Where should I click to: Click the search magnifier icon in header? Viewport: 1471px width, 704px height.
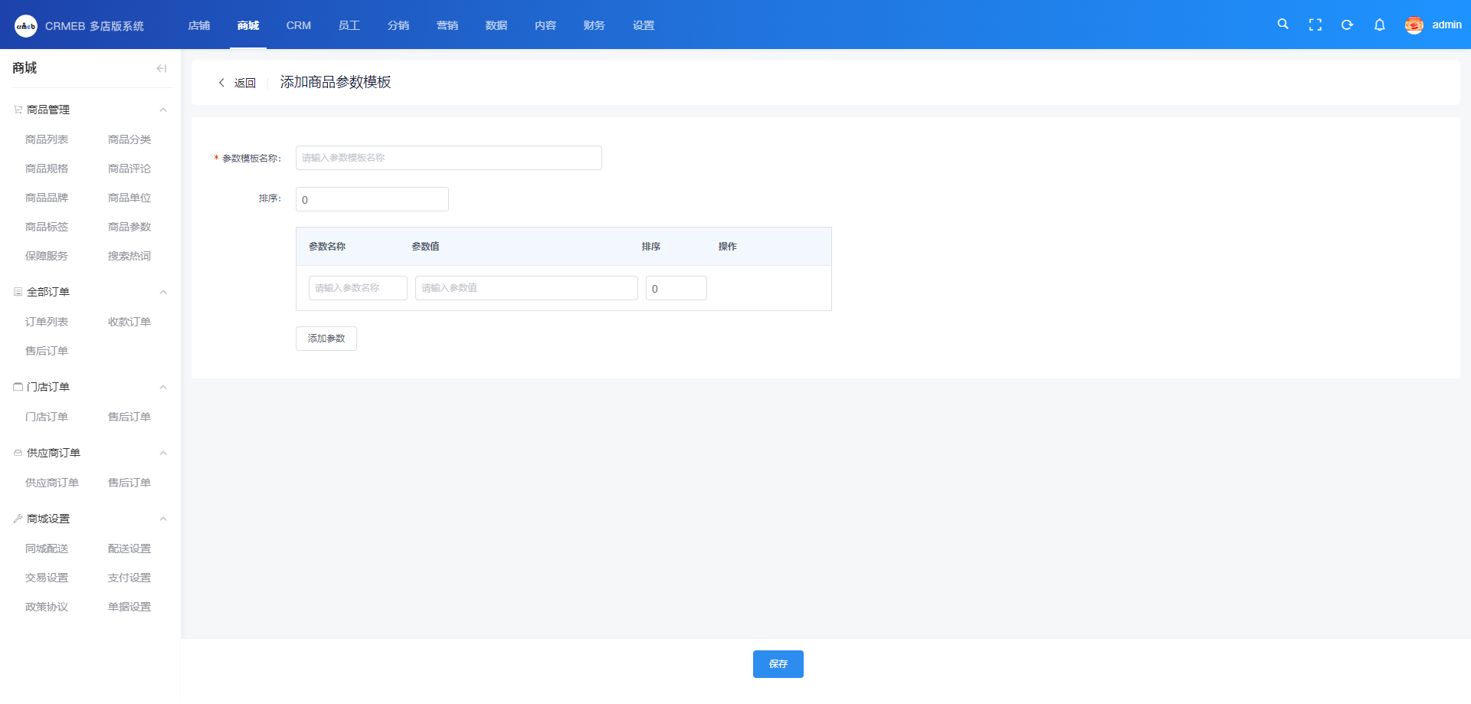click(1283, 25)
